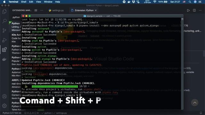
Task: Click the temperature and fan rpm readout
Action: (147, 2)
